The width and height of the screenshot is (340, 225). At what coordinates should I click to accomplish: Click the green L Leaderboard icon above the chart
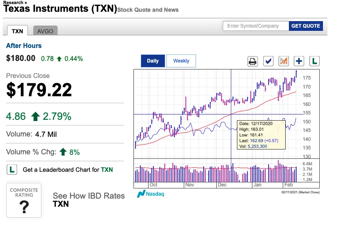point(314,61)
